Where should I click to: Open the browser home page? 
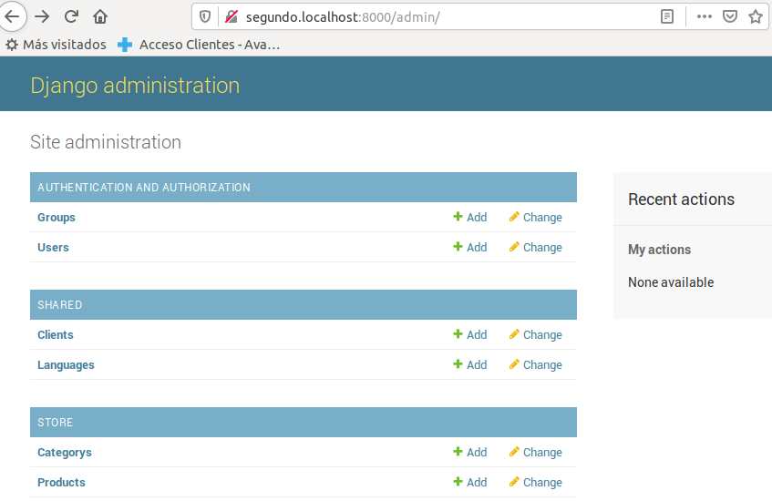[100, 16]
